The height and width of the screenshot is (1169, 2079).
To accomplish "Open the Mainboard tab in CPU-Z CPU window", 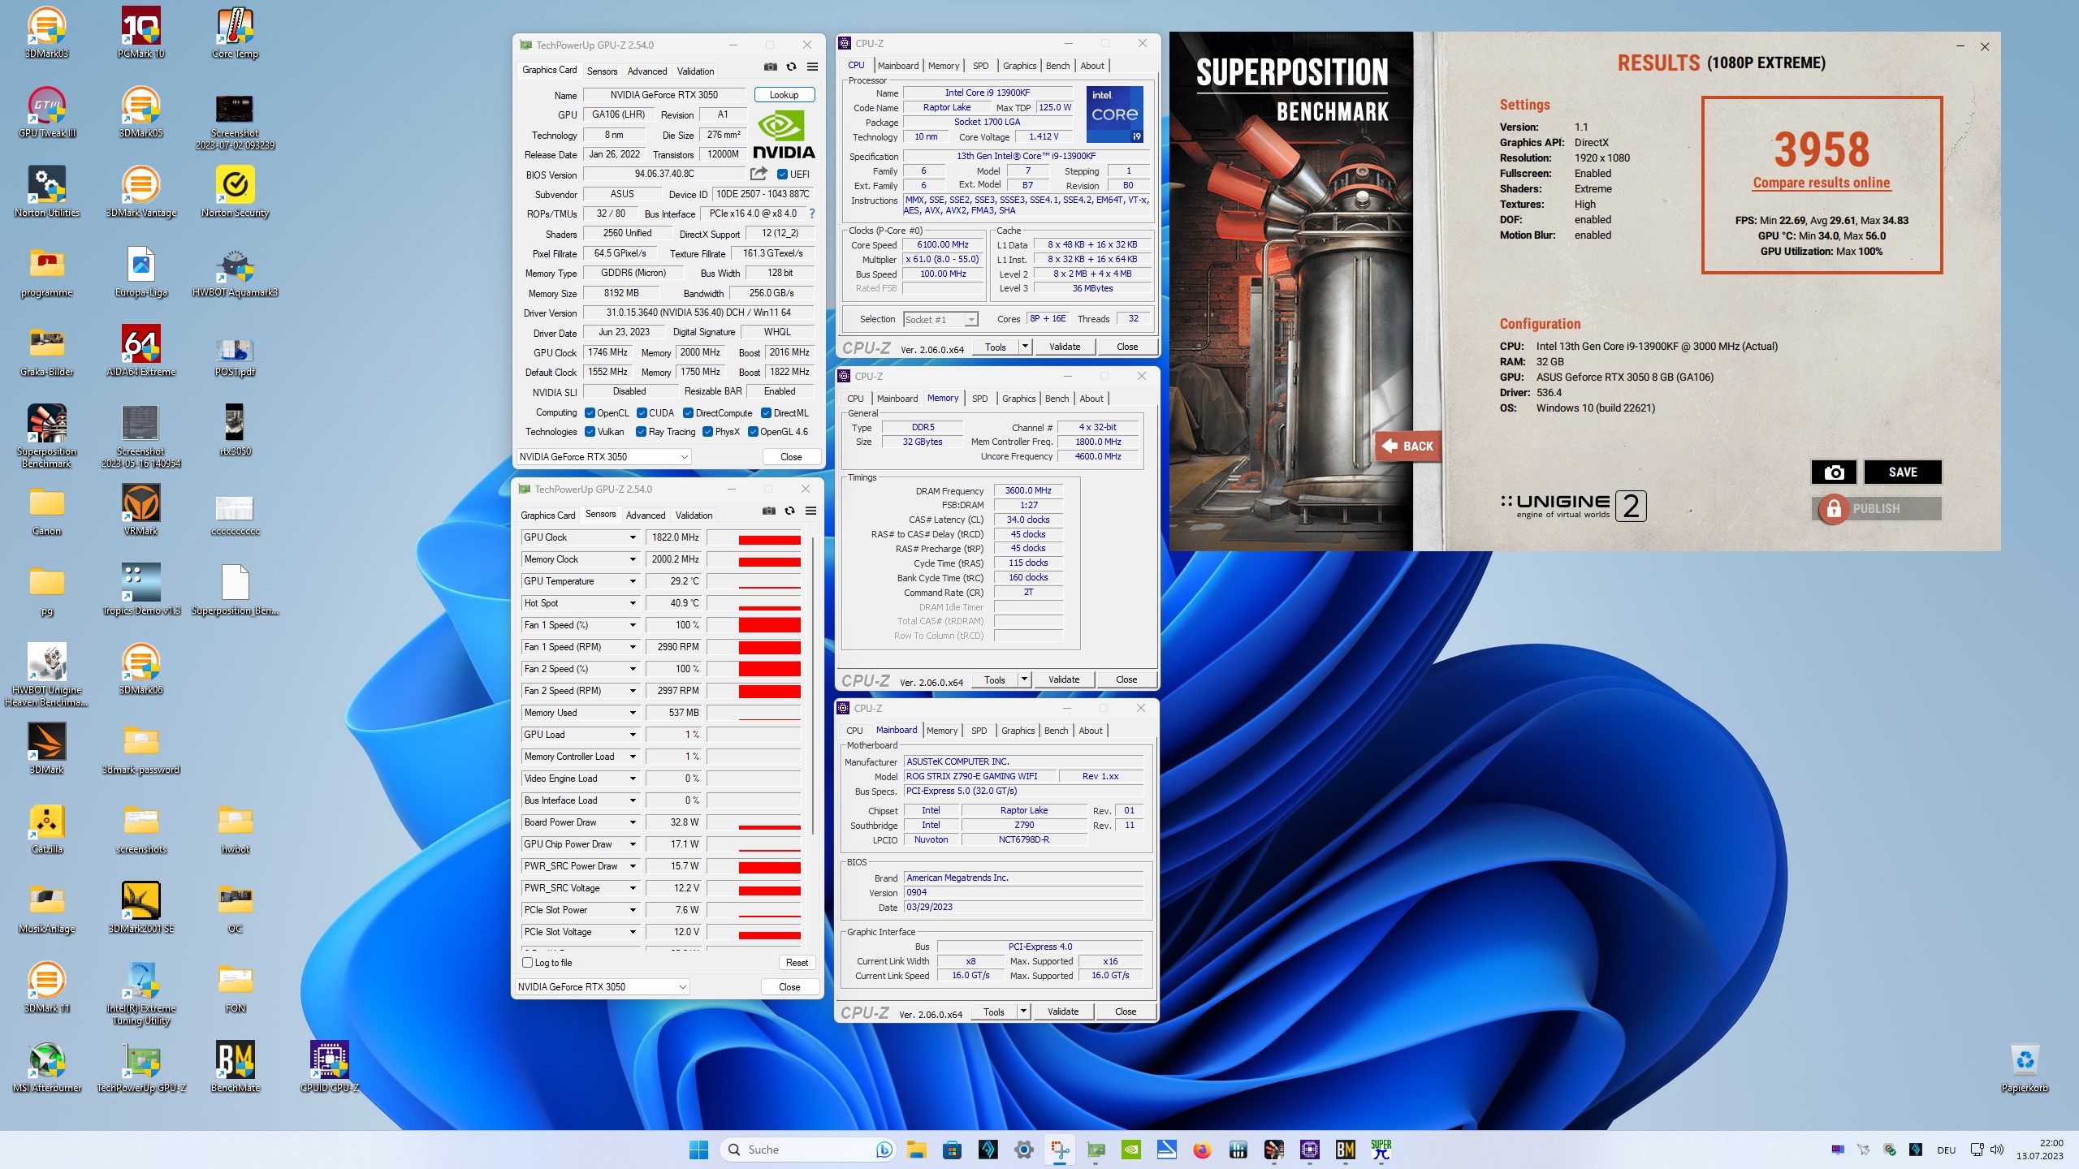I will click(x=898, y=66).
